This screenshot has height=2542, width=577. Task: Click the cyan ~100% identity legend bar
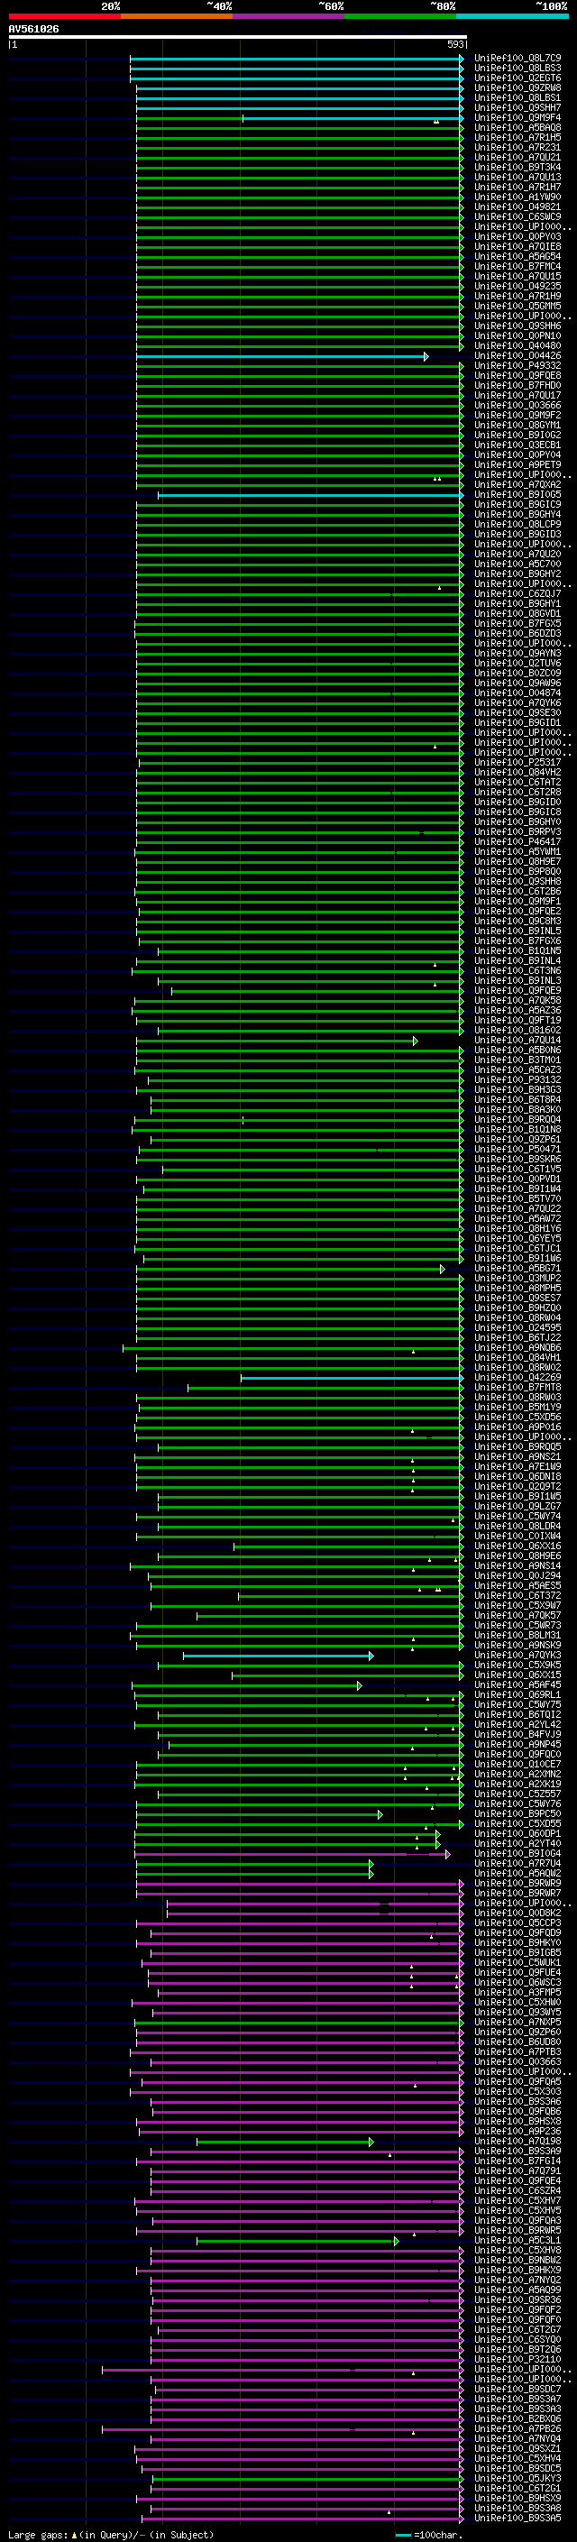(x=512, y=16)
